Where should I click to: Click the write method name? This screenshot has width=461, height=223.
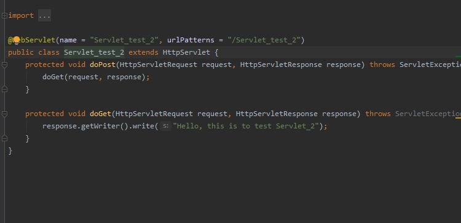coord(143,127)
